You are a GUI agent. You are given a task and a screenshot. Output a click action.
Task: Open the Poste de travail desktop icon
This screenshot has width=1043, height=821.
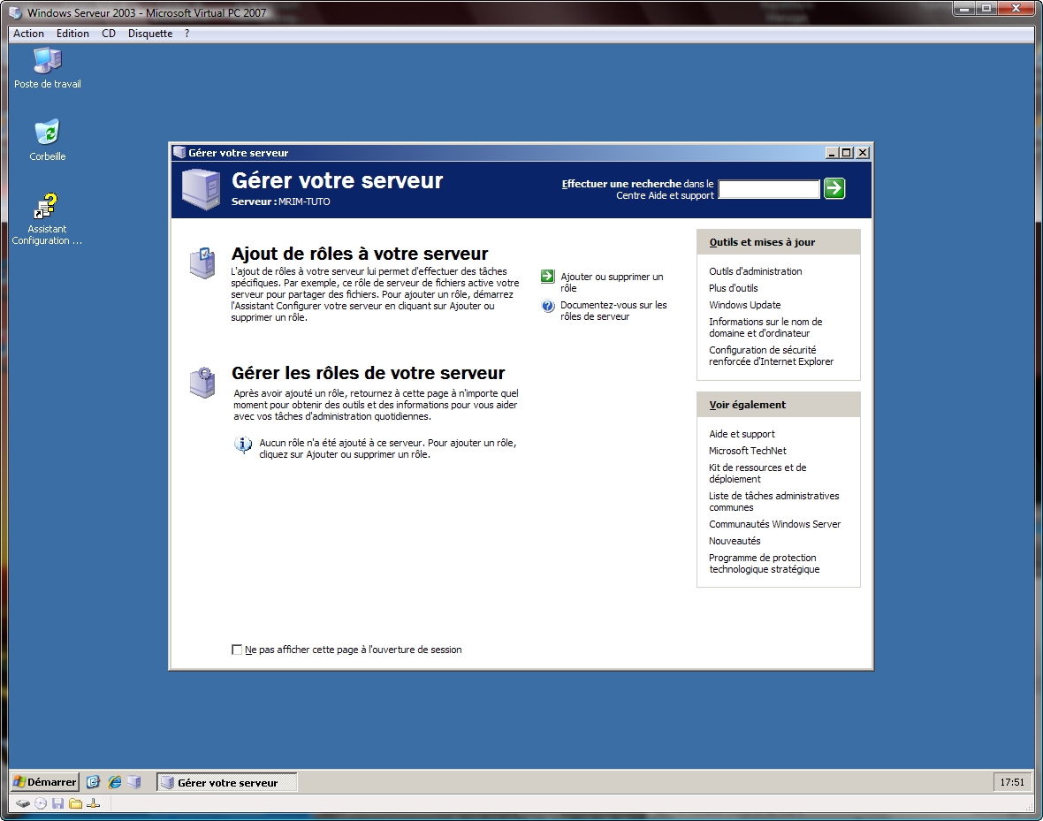47,69
